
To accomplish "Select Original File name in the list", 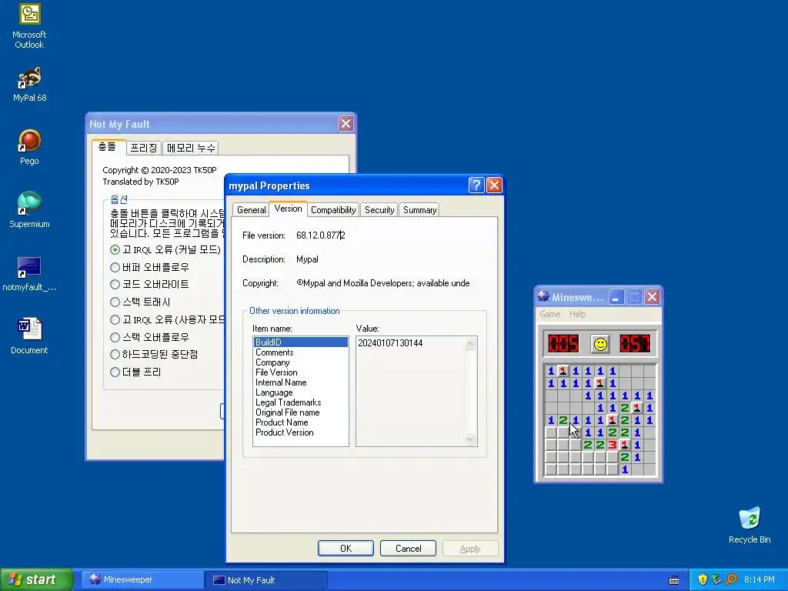I will pyautogui.click(x=301, y=412).
